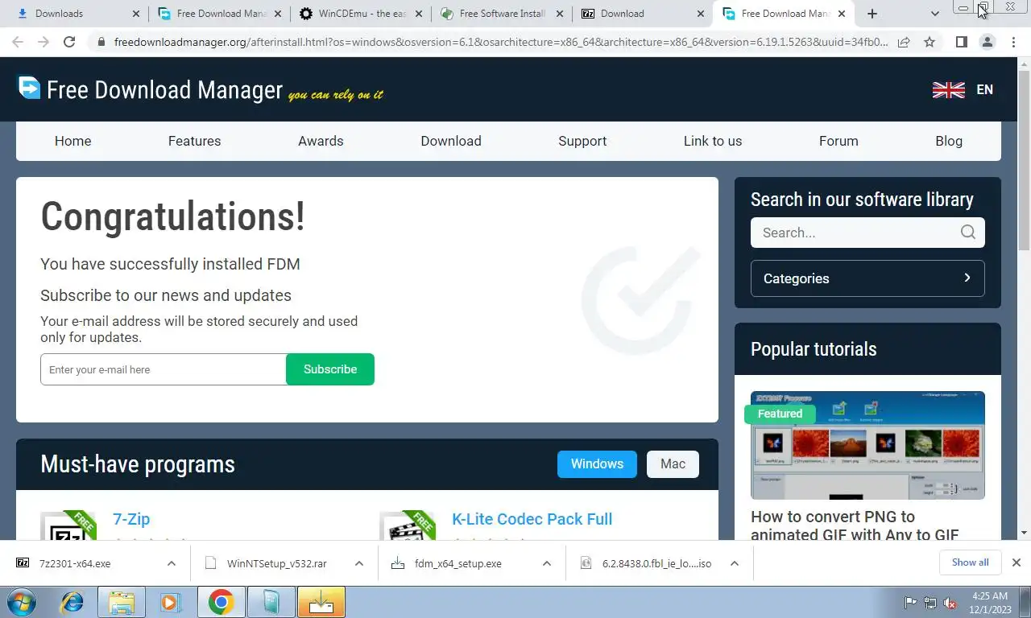The image size is (1031, 618).
Task: Click the search magnifier icon in library search
Action: (x=967, y=233)
